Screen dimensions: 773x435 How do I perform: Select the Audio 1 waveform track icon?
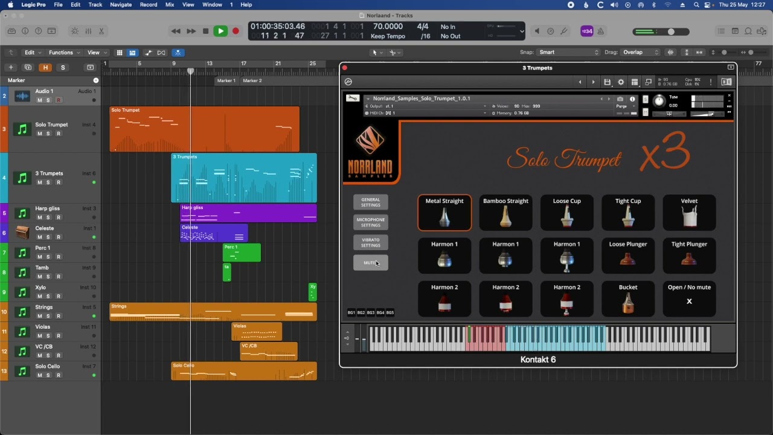point(22,95)
